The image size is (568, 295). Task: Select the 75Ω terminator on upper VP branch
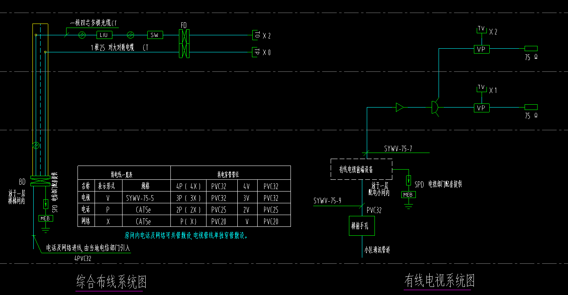(x=531, y=49)
